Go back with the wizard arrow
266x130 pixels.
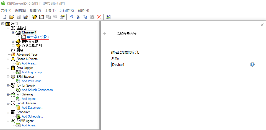point(105,33)
